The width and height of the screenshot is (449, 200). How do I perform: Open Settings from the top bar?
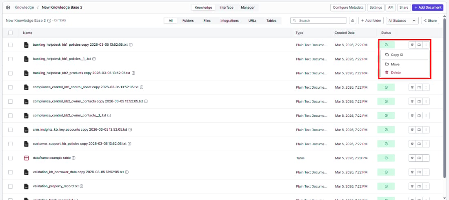[376, 7]
